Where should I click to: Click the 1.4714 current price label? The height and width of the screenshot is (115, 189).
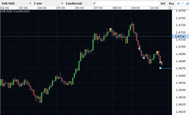click(181, 36)
